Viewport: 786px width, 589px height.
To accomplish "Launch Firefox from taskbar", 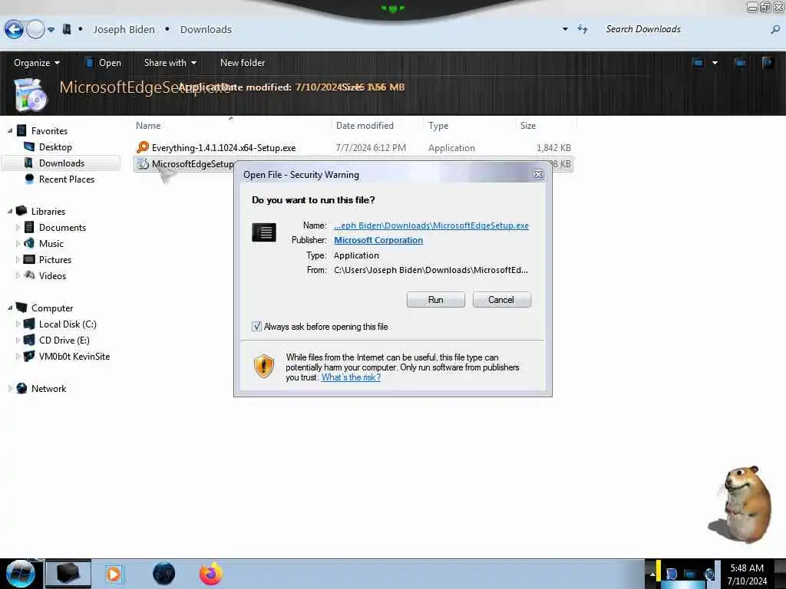I will click(x=211, y=574).
